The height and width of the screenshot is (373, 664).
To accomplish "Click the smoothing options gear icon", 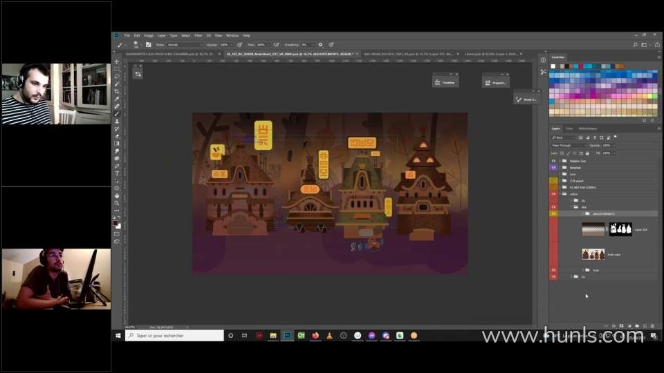I will click(x=320, y=44).
